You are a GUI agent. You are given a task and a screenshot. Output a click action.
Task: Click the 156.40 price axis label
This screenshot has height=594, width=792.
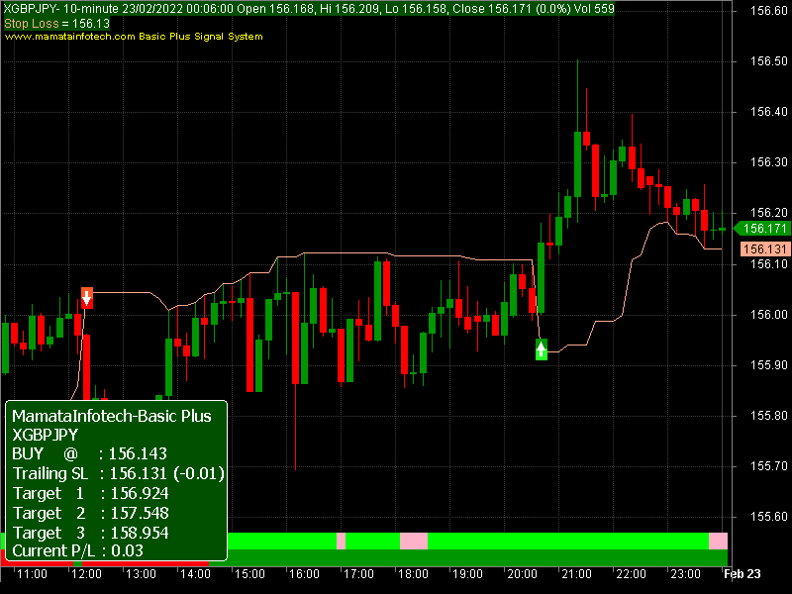pos(769,112)
